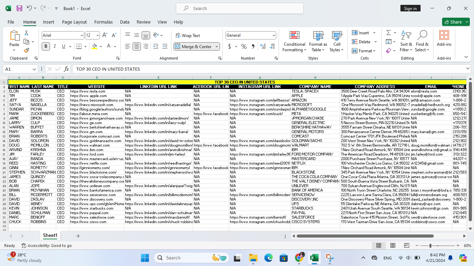Toggle Italic formatting
The width and height of the screenshot is (474, 266).
pyautogui.click(x=55, y=46)
